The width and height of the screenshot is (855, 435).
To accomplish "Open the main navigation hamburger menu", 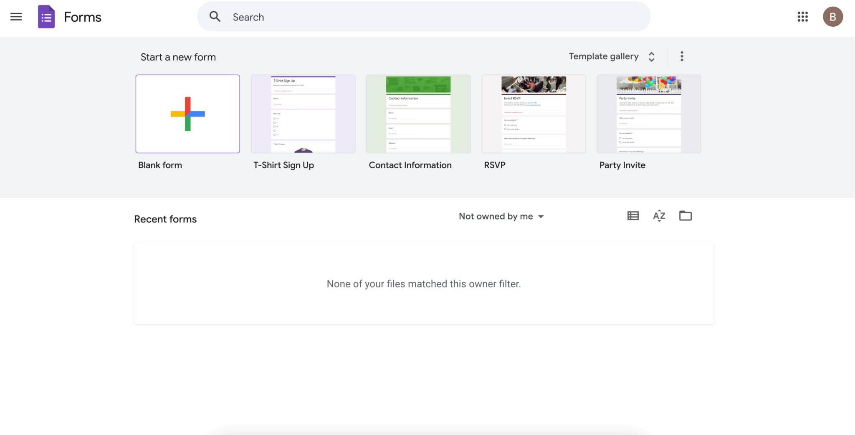I will point(16,17).
